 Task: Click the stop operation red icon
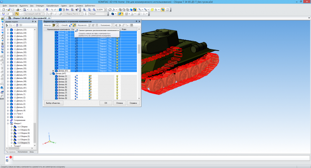coord(11,157)
